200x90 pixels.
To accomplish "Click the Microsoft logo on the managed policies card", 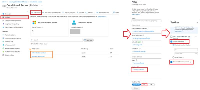I will 34,22.
